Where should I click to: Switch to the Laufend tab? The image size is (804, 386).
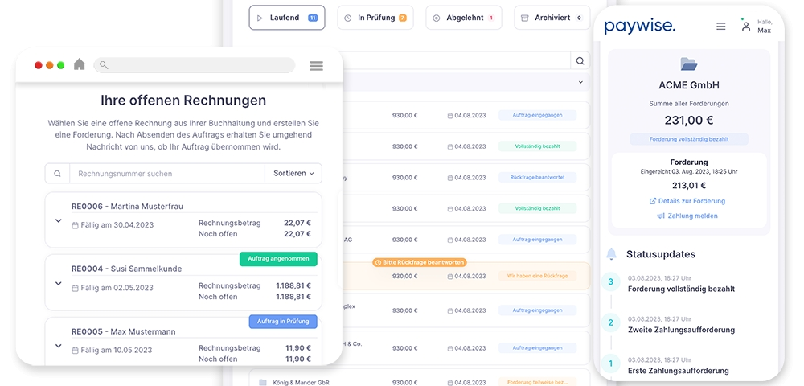coord(286,18)
